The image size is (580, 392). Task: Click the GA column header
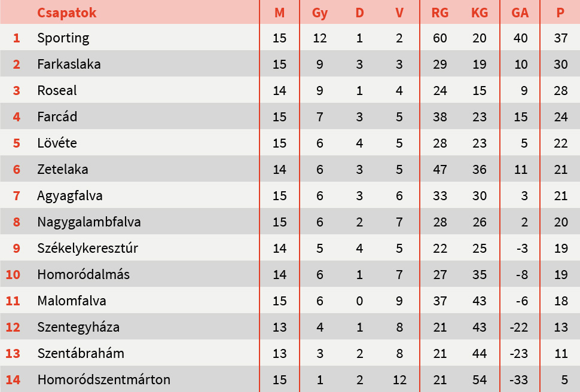[x=520, y=13]
